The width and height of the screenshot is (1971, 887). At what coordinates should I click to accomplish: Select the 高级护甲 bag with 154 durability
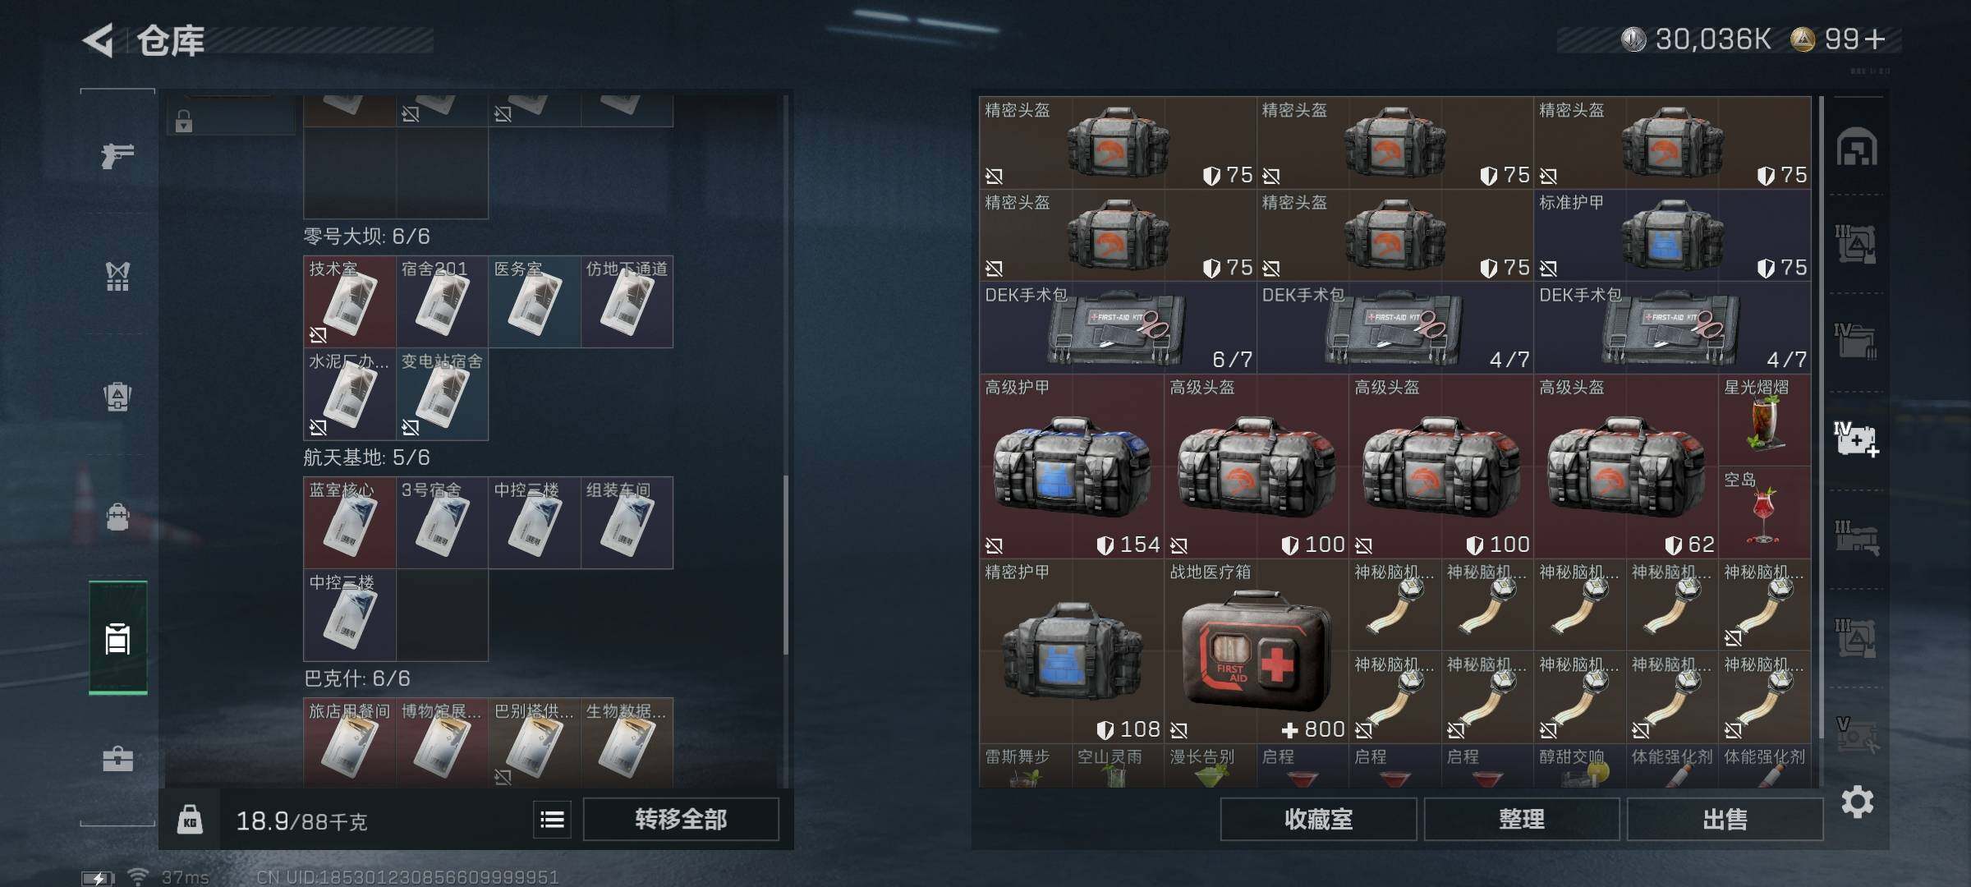pyautogui.click(x=1072, y=466)
